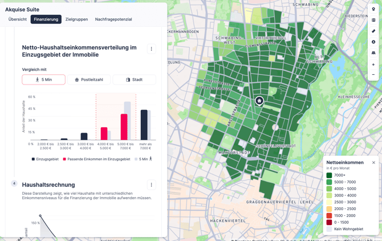This screenshot has height=241, width=382.
Task: Toggle the Einzugsgebiet legend series
Action: tap(46, 159)
